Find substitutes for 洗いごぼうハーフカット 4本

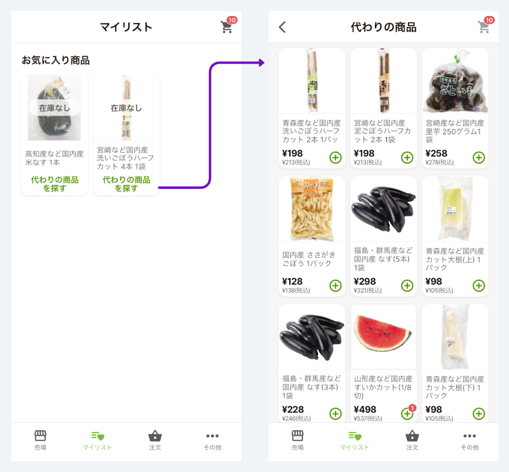pyautogui.click(x=126, y=184)
